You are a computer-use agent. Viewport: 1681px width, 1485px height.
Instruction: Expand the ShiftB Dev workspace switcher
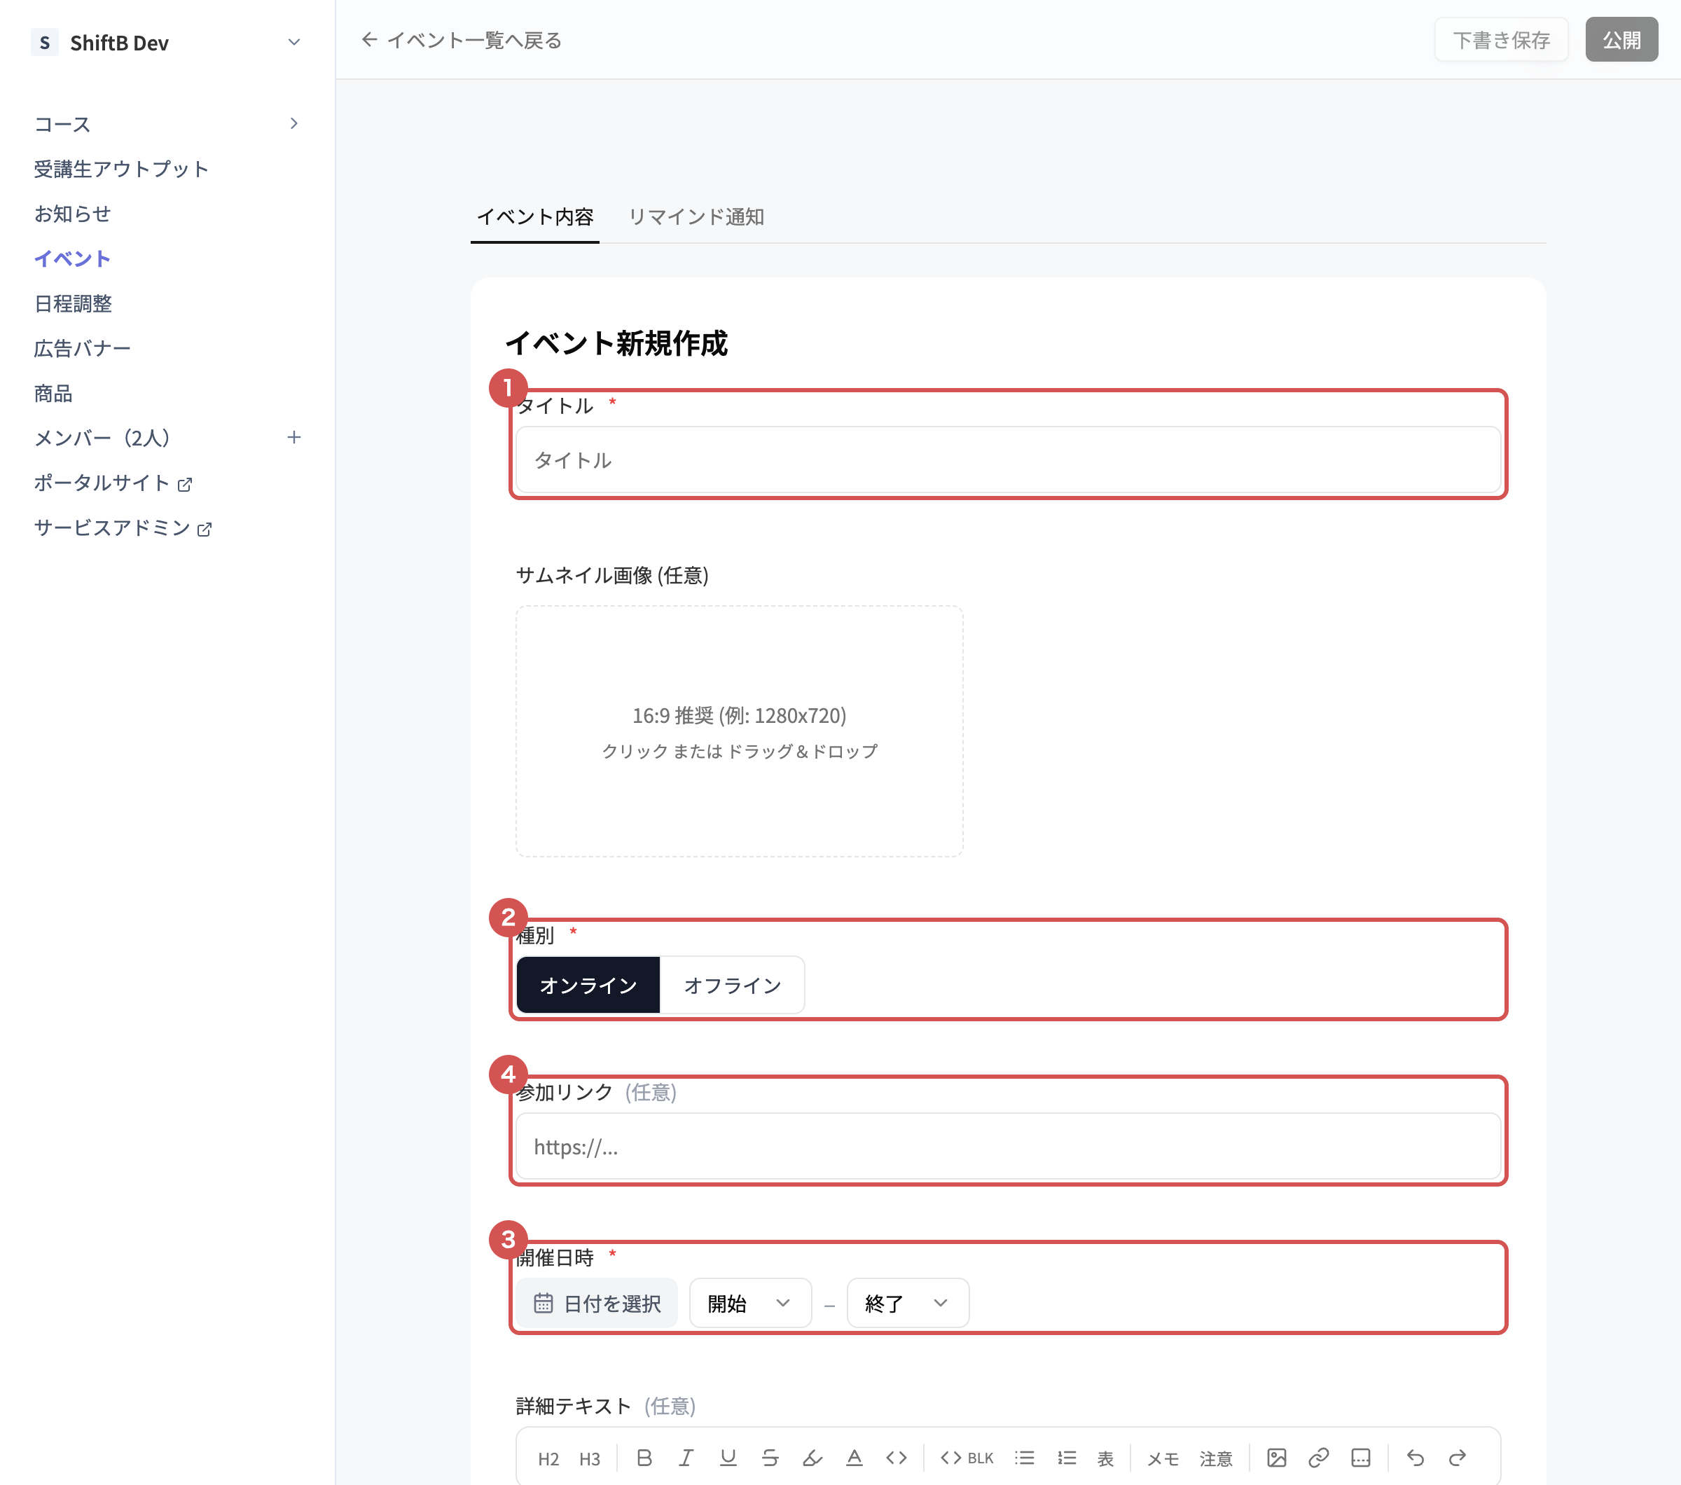coord(293,42)
